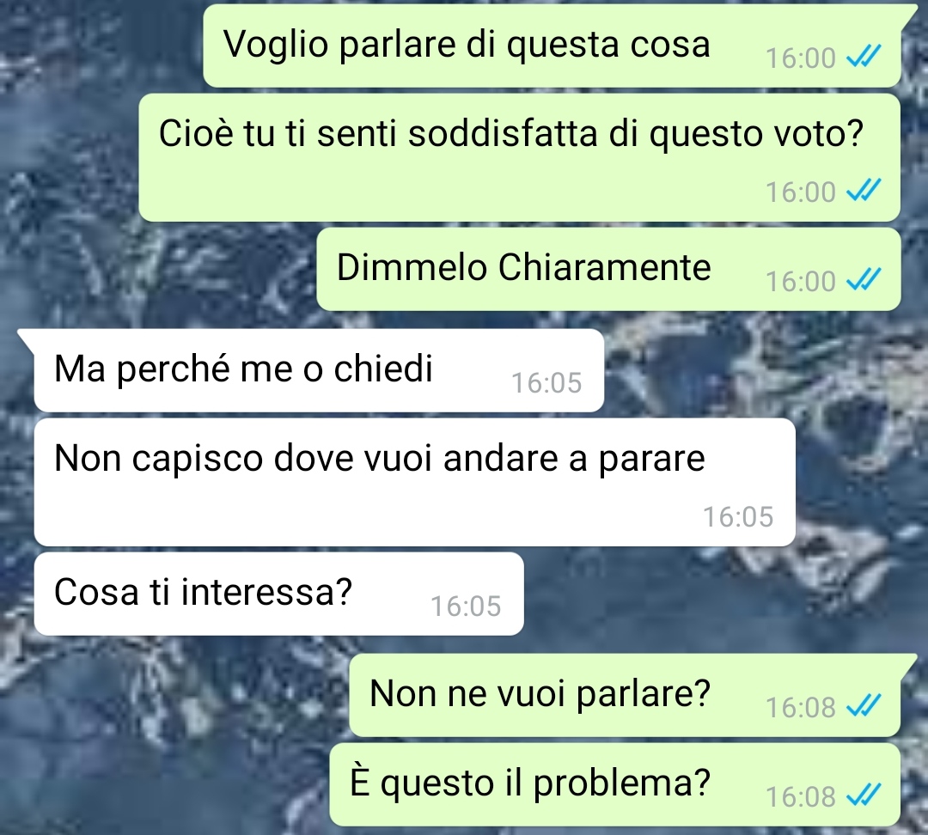
Task: Tap blue ticks on 'È questo il problema?' message
Action: pos(864,795)
